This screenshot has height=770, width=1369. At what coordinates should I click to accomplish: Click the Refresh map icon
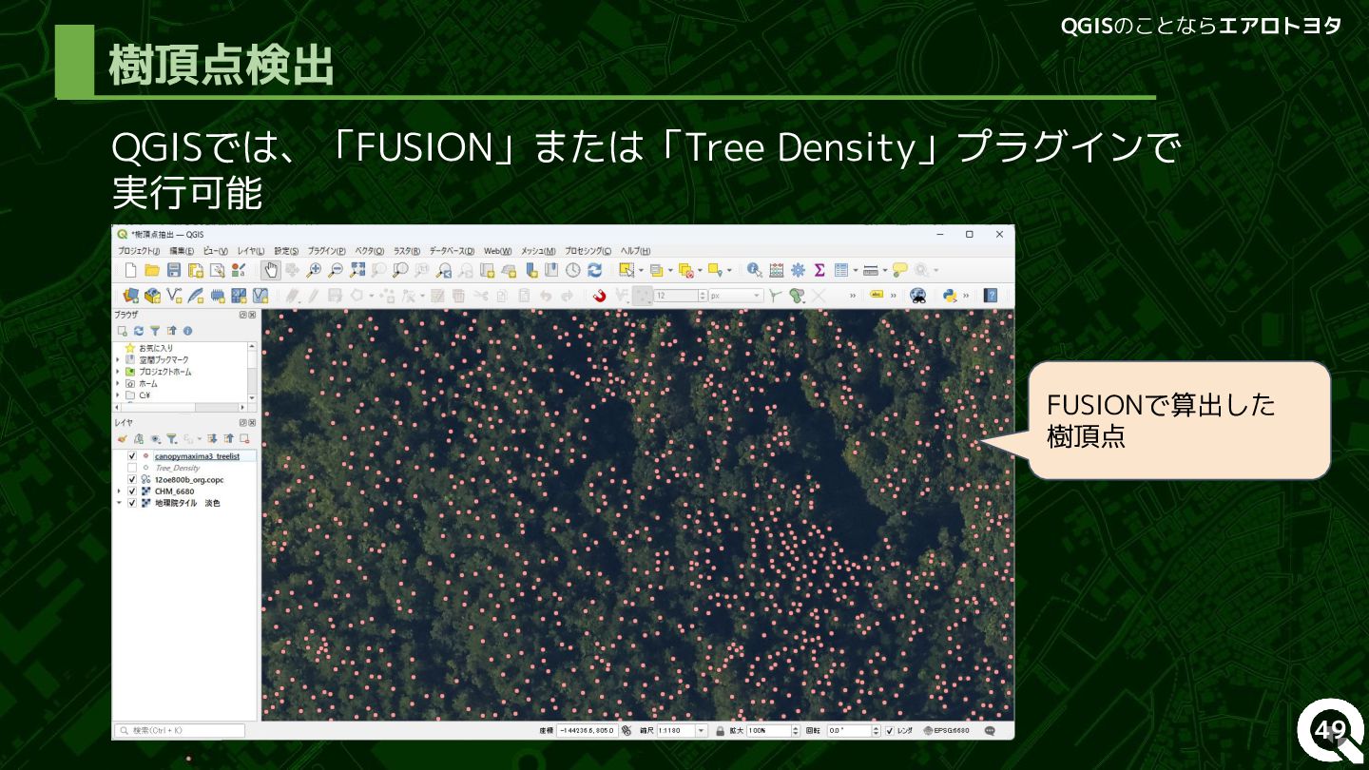coord(595,271)
